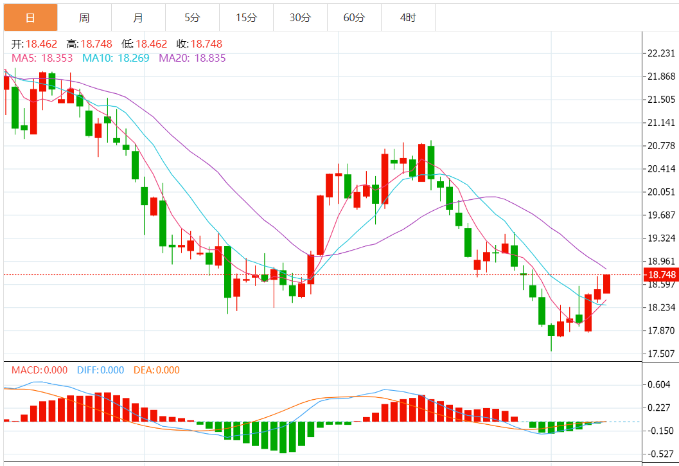This screenshot has width=679, height=466.
Task: Click the 18.234 price axis label
Action: [661, 307]
